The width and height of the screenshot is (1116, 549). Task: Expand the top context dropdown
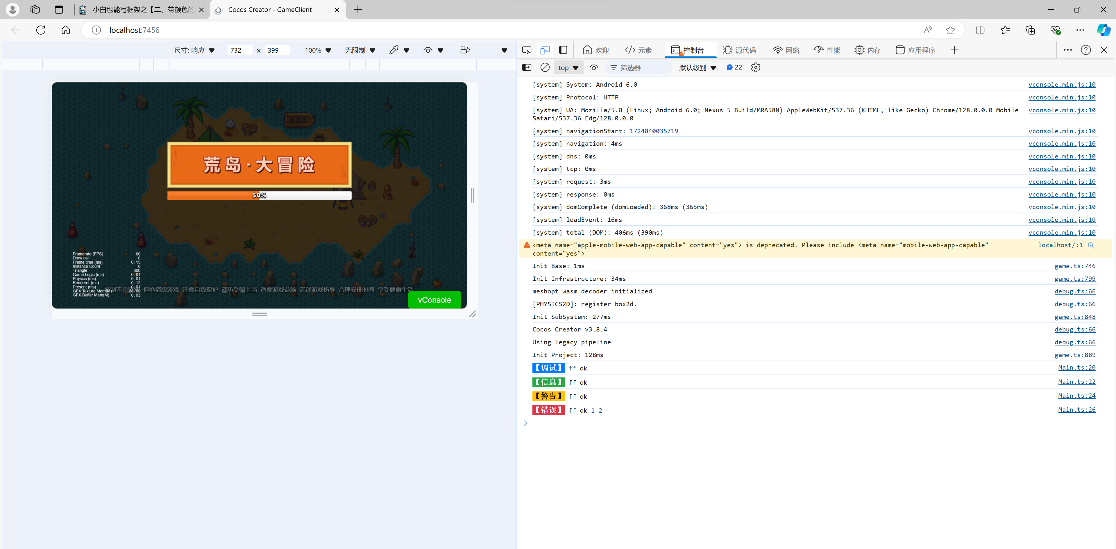point(568,67)
